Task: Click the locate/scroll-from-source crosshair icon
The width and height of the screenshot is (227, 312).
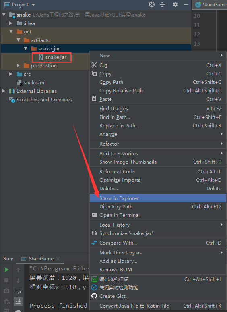Action: coord(152,4)
